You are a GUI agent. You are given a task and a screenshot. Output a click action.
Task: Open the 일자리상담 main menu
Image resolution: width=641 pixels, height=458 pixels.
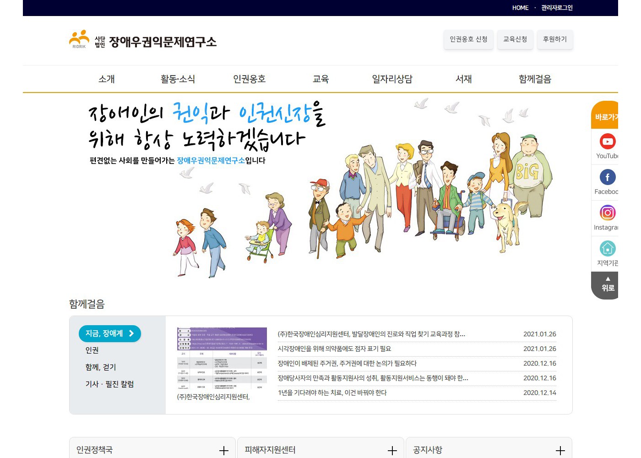(x=392, y=79)
